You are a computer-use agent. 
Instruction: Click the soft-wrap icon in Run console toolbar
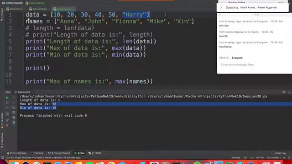pos(14,108)
